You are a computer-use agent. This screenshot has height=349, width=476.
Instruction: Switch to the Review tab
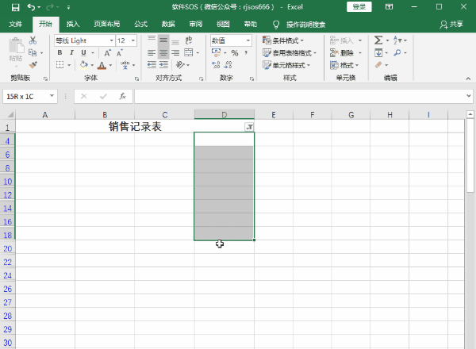pyautogui.click(x=196, y=24)
